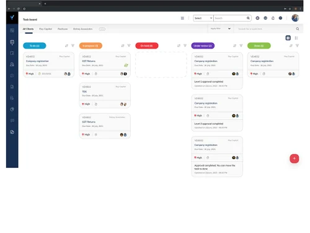
Task: Go back in the browser
Action: click(9, 9)
